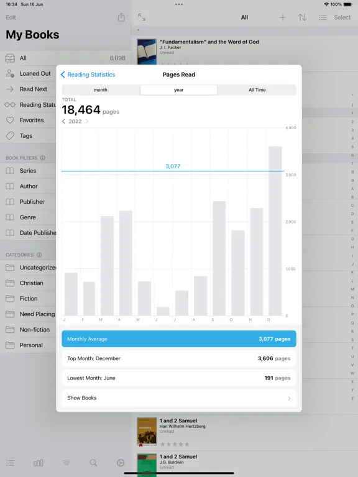Tap the Wi-Fi icon in status bar
Viewport: 358px width, 477px height.
tap(326, 4)
